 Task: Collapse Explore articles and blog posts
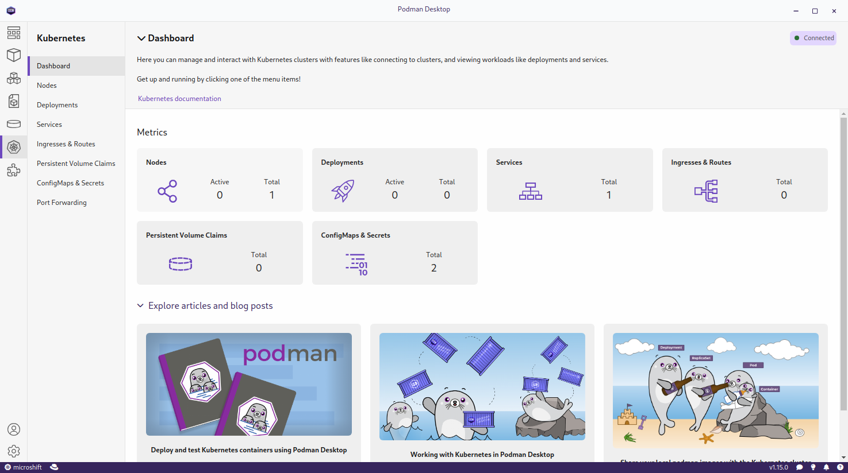click(x=140, y=305)
